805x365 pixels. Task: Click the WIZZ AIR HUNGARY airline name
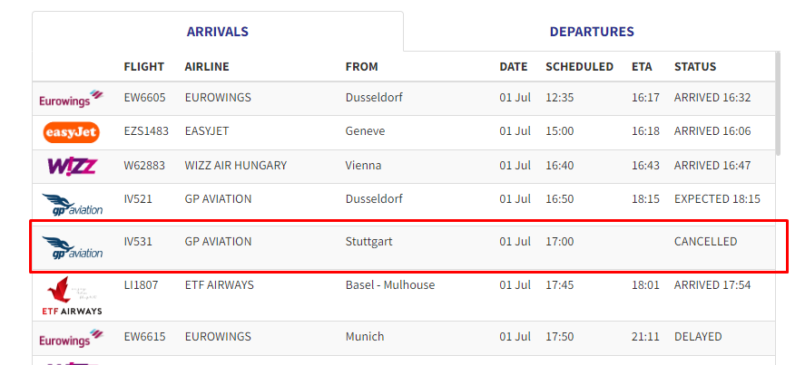[x=236, y=166]
